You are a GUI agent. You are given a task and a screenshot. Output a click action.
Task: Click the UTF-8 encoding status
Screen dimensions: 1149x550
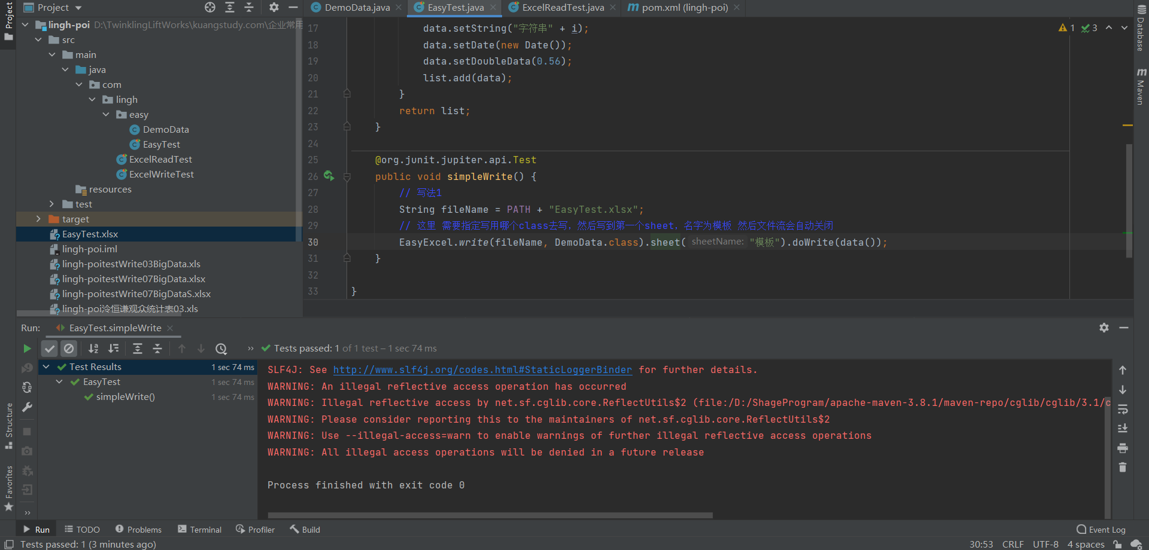point(1045,544)
